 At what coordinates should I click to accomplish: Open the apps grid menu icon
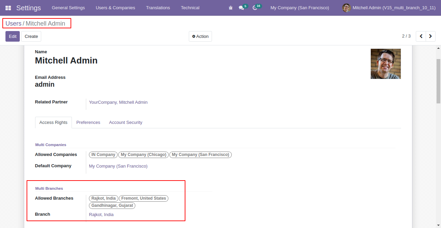click(8, 8)
